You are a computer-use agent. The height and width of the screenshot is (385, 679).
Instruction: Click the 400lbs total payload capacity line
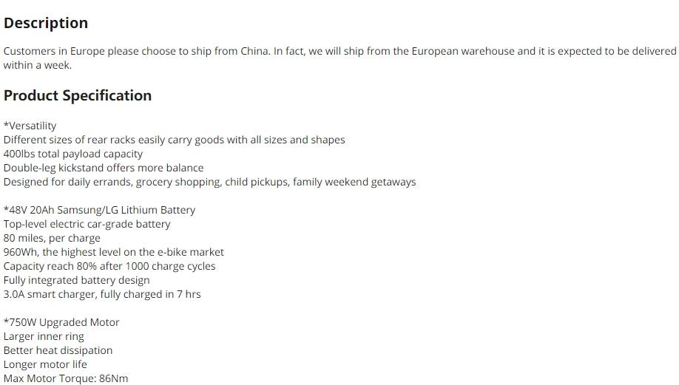pyautogui.click(x=73, y=154)
